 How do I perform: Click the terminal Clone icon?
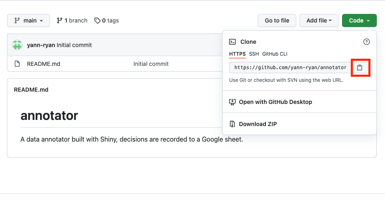232,42
